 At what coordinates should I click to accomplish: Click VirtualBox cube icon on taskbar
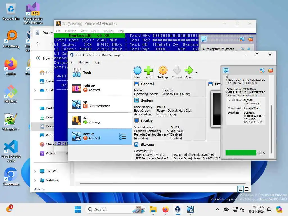coord(178,209)
